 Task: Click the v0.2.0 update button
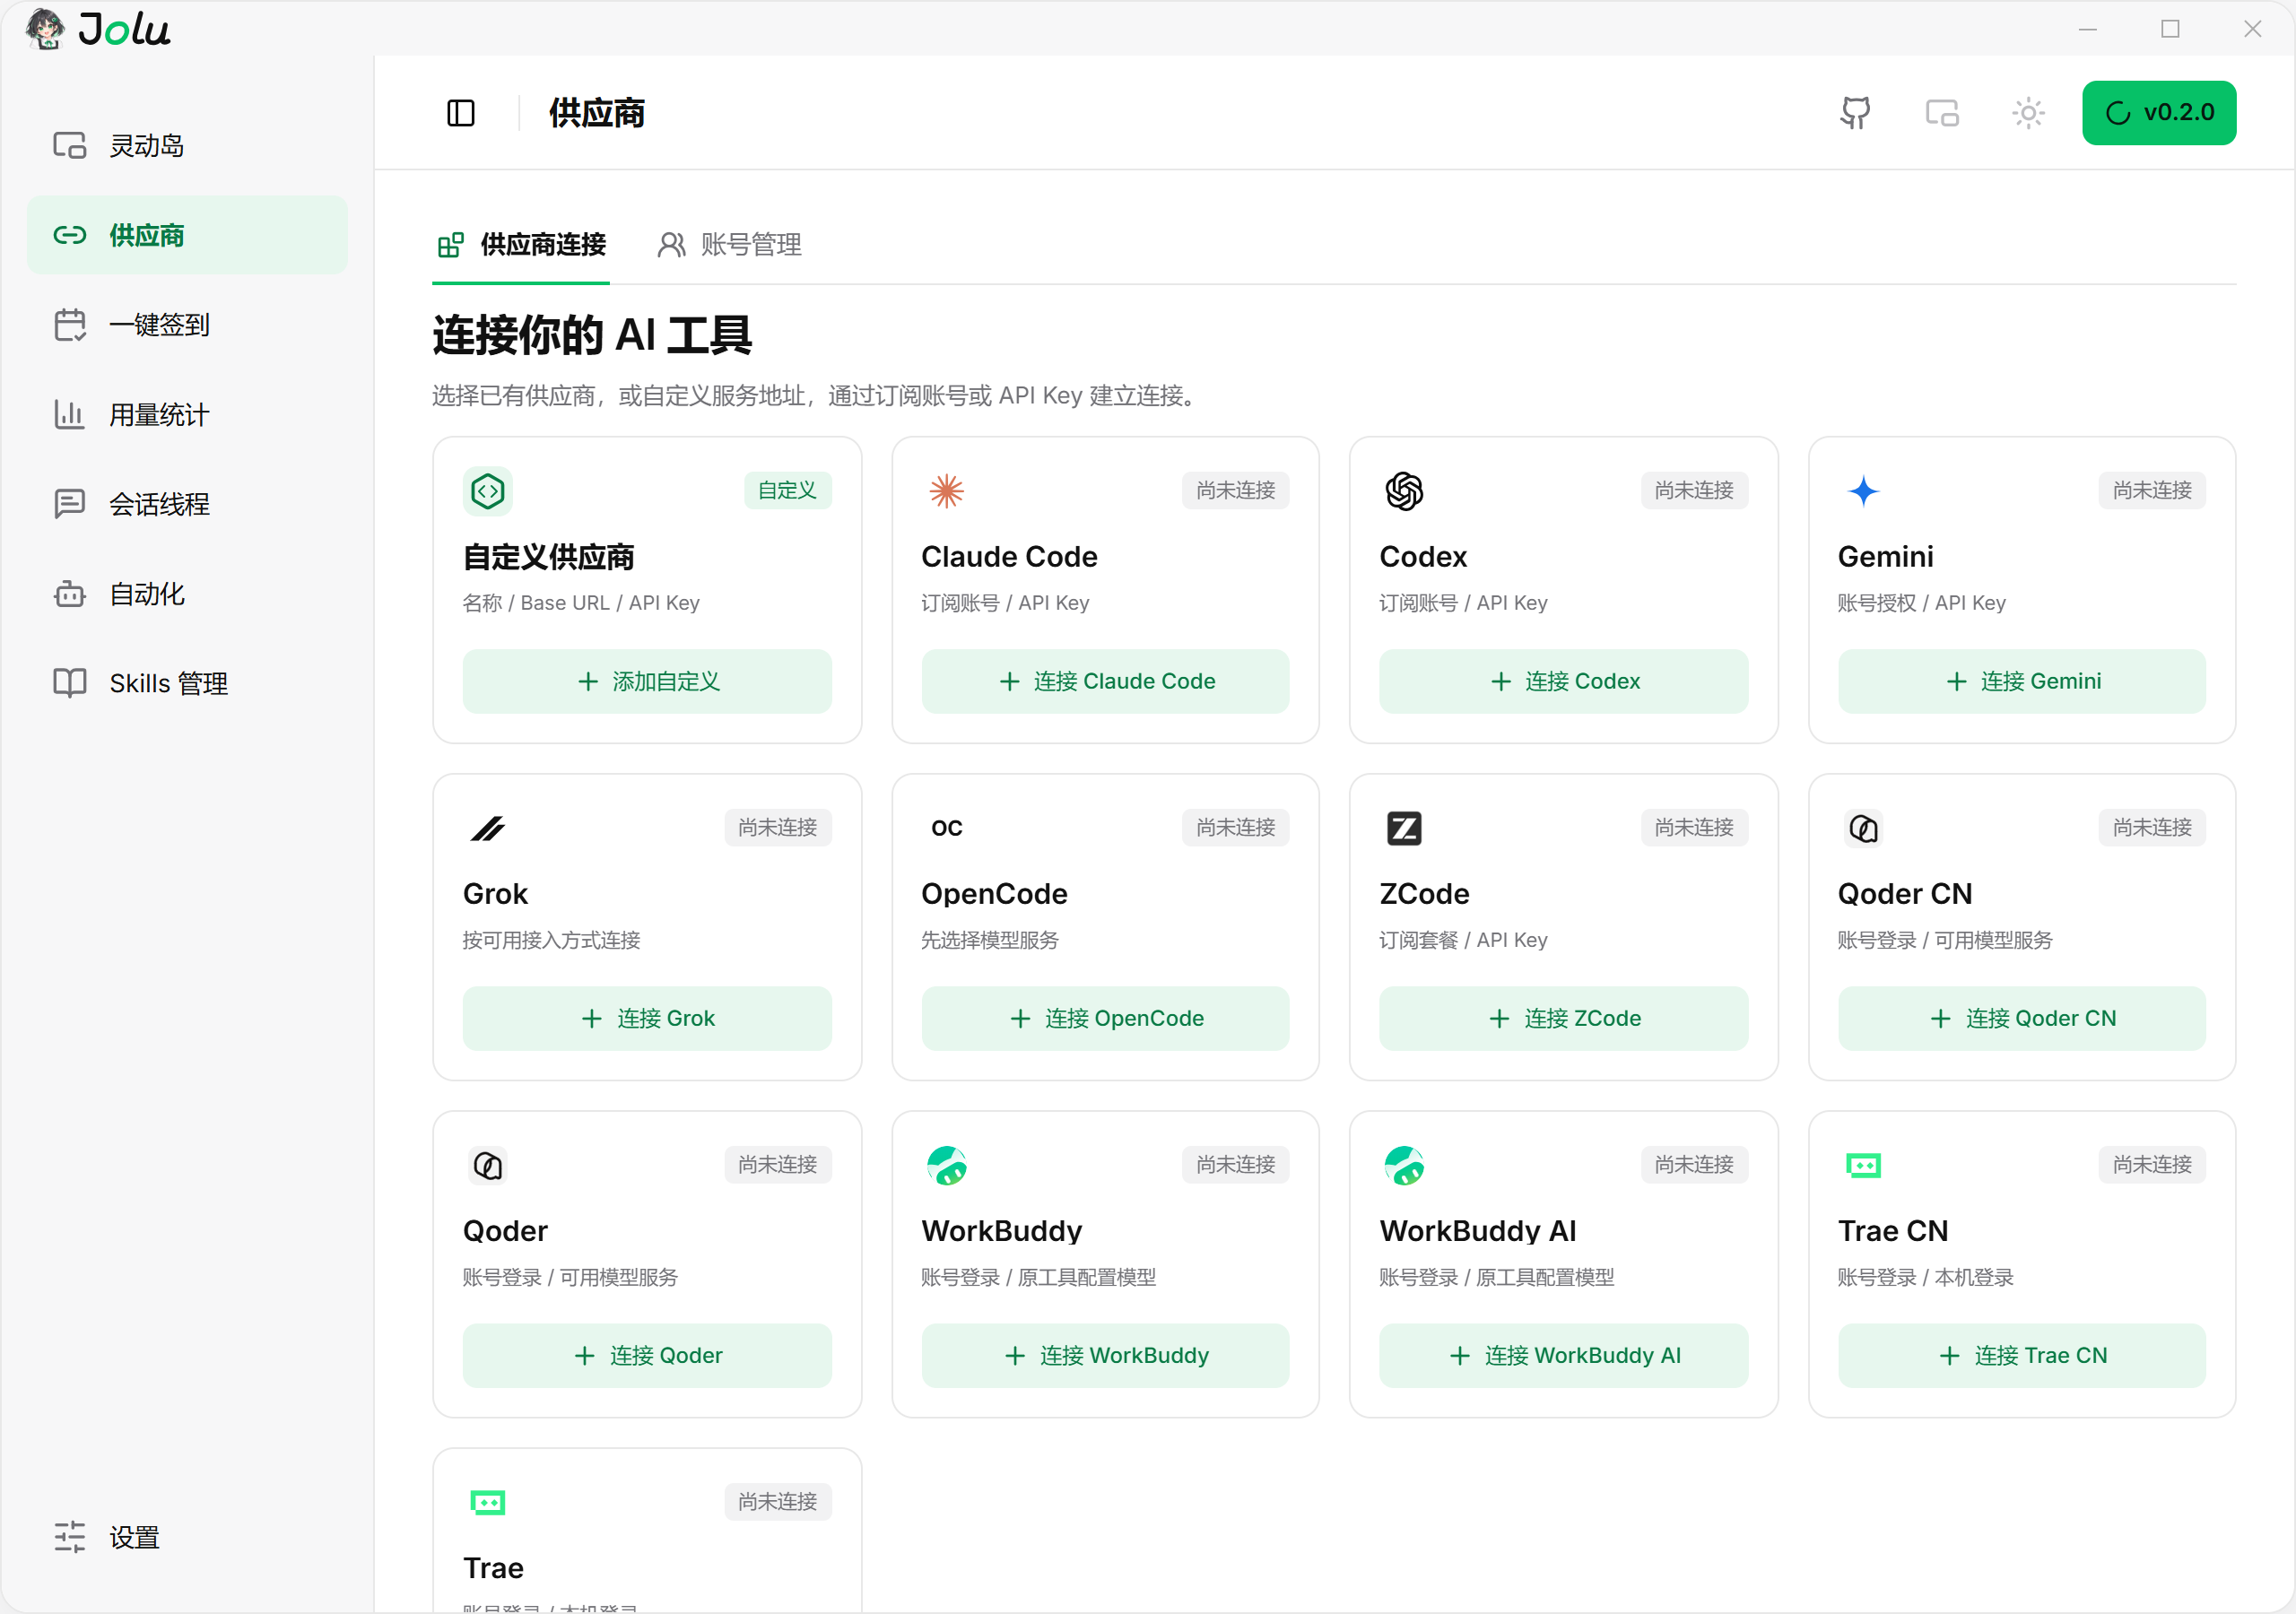[2159, 113]
